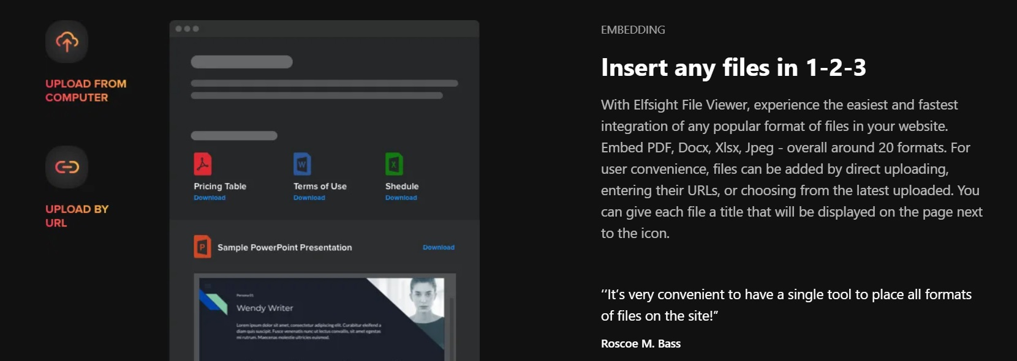Click the Wendy Writer name on slide
1017x361 pixels.
[265, 308]
